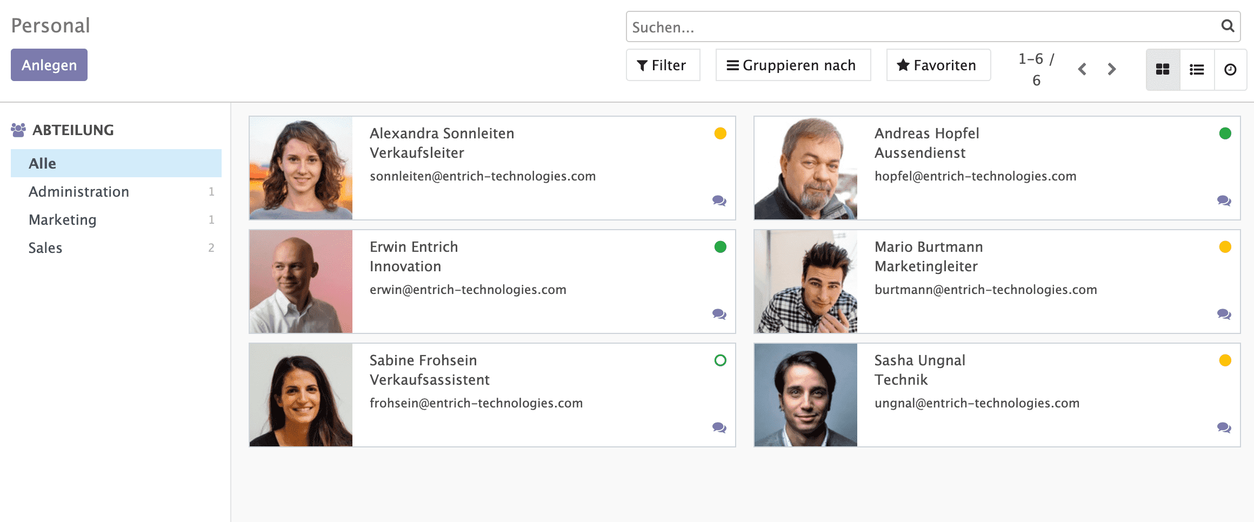Open chat with Alexandra Sonnleiten
This screenshot has width=1254, height=522.
point(719,201)
